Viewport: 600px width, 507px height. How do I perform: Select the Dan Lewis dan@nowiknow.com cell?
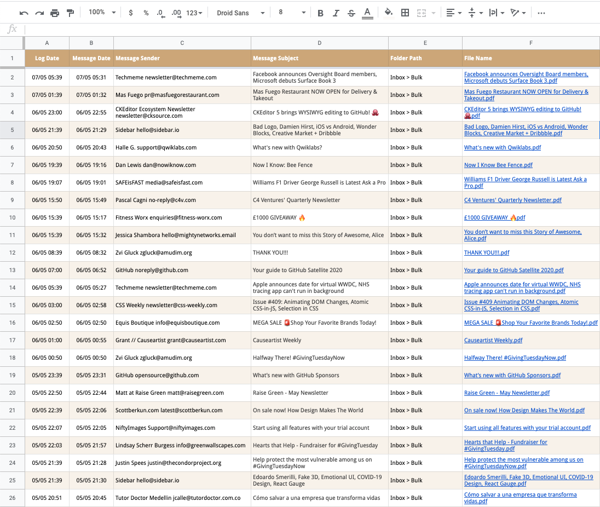pos(182,165)
